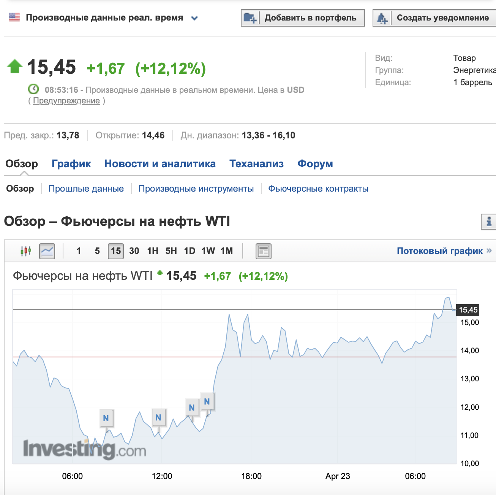
Task: Go to the 'Форум' tab
Action: coord(315,163)
